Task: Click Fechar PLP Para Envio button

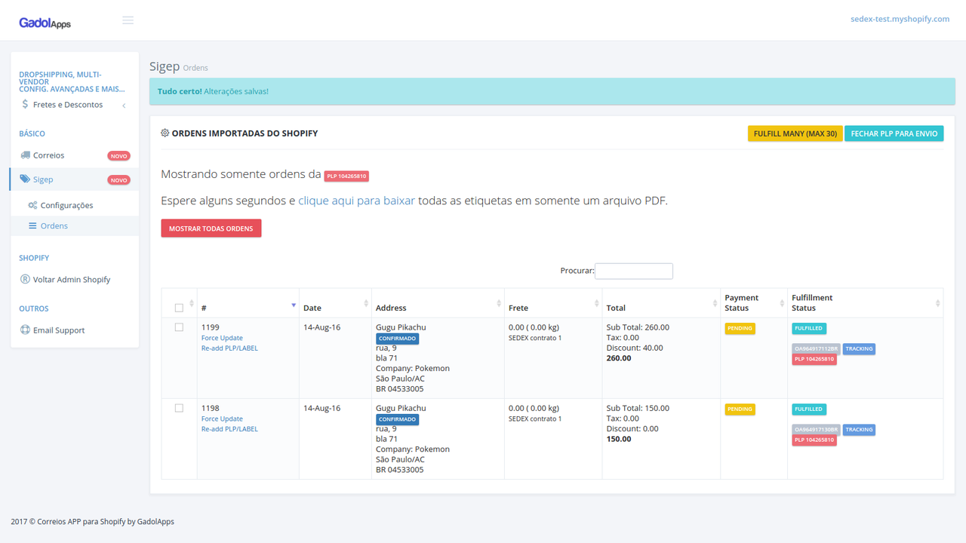Action: coord(894,133)
